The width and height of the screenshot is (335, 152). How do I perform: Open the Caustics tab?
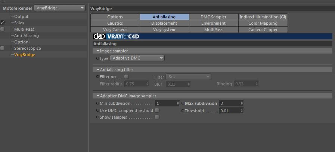point(115,23)
